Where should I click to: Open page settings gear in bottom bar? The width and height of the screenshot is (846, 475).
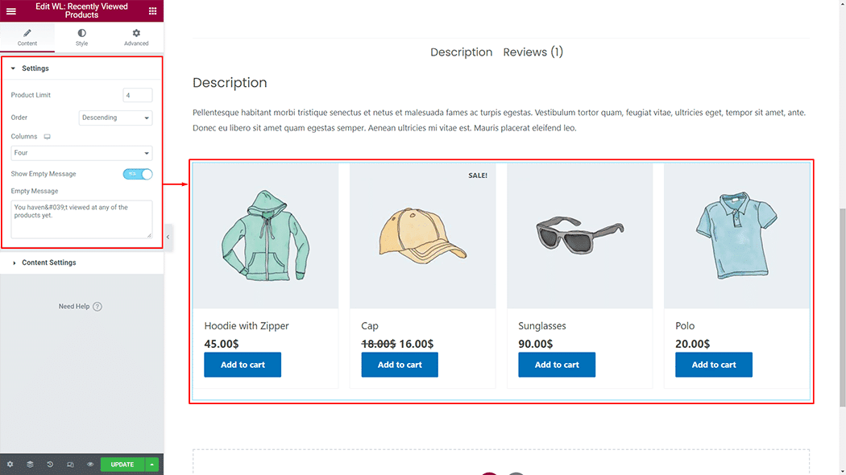coord(10,465)
